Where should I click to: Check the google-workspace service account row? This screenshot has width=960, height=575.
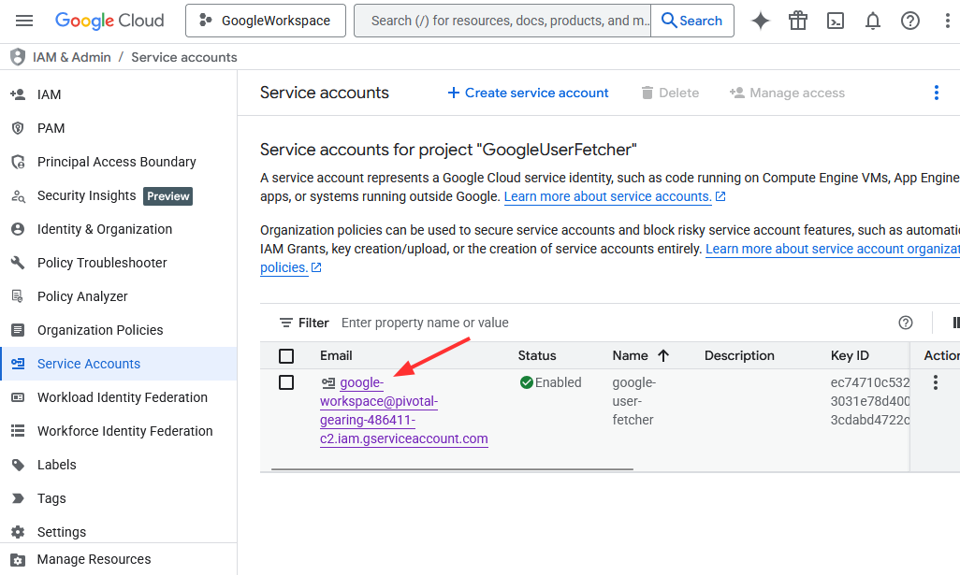pyautogui.click(x=286, y=382)
